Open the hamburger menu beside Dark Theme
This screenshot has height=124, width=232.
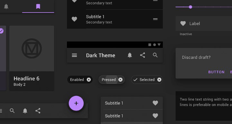74,55
